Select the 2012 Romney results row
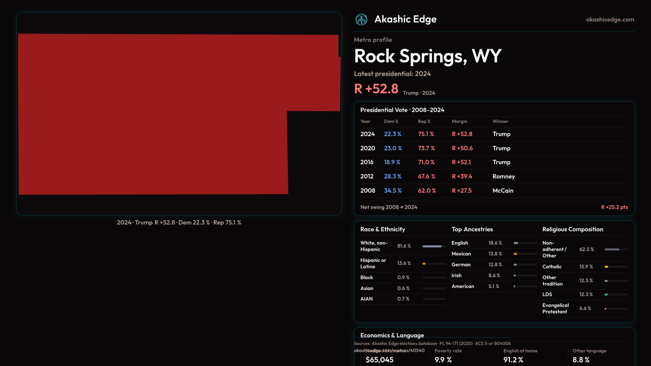The width and height of the screenshot is (651, 366). pos(494,177)
